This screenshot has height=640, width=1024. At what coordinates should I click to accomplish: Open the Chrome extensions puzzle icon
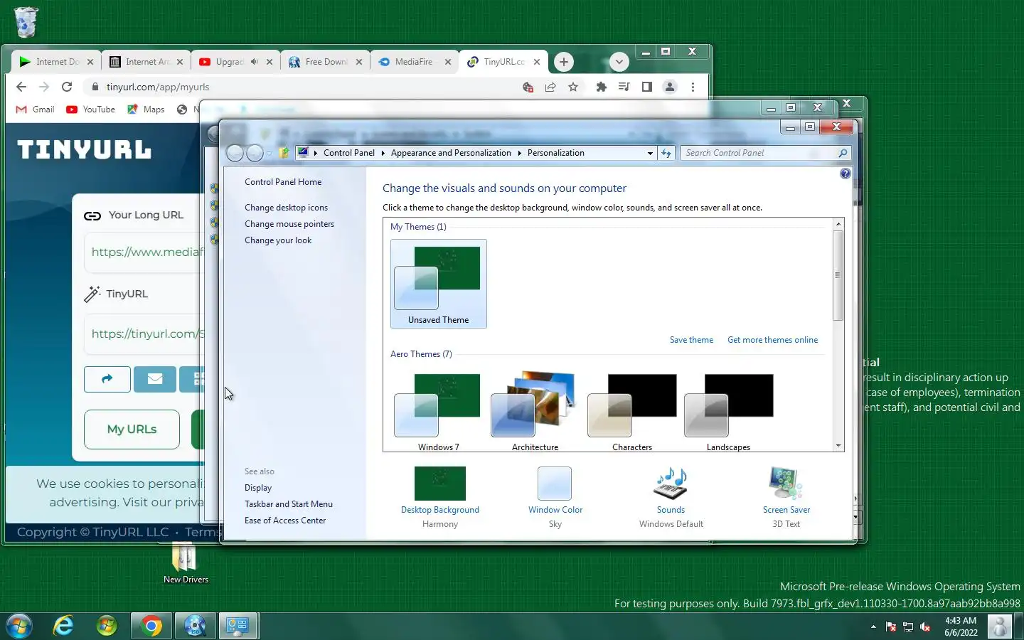tap(602, 87)
